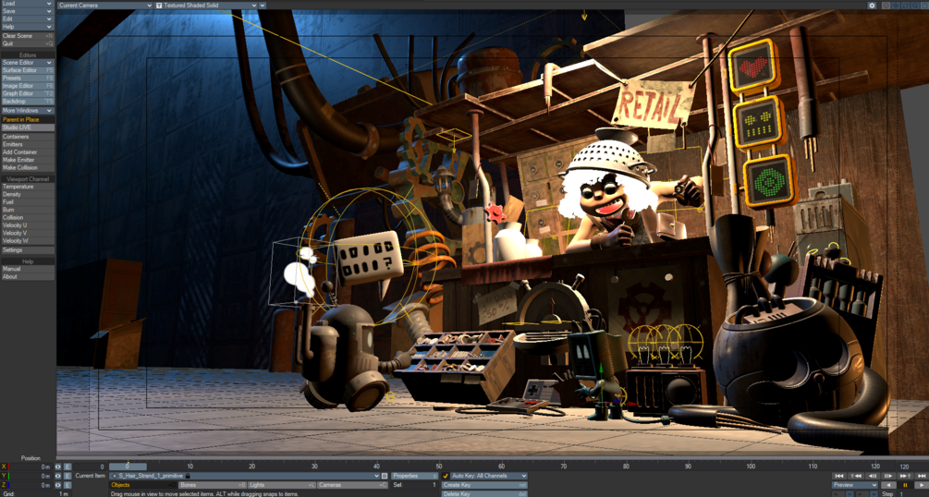This screenshot has height=497, width=929.
Task: Expand the undo history dropdown arrow
Action: point(850,494)
